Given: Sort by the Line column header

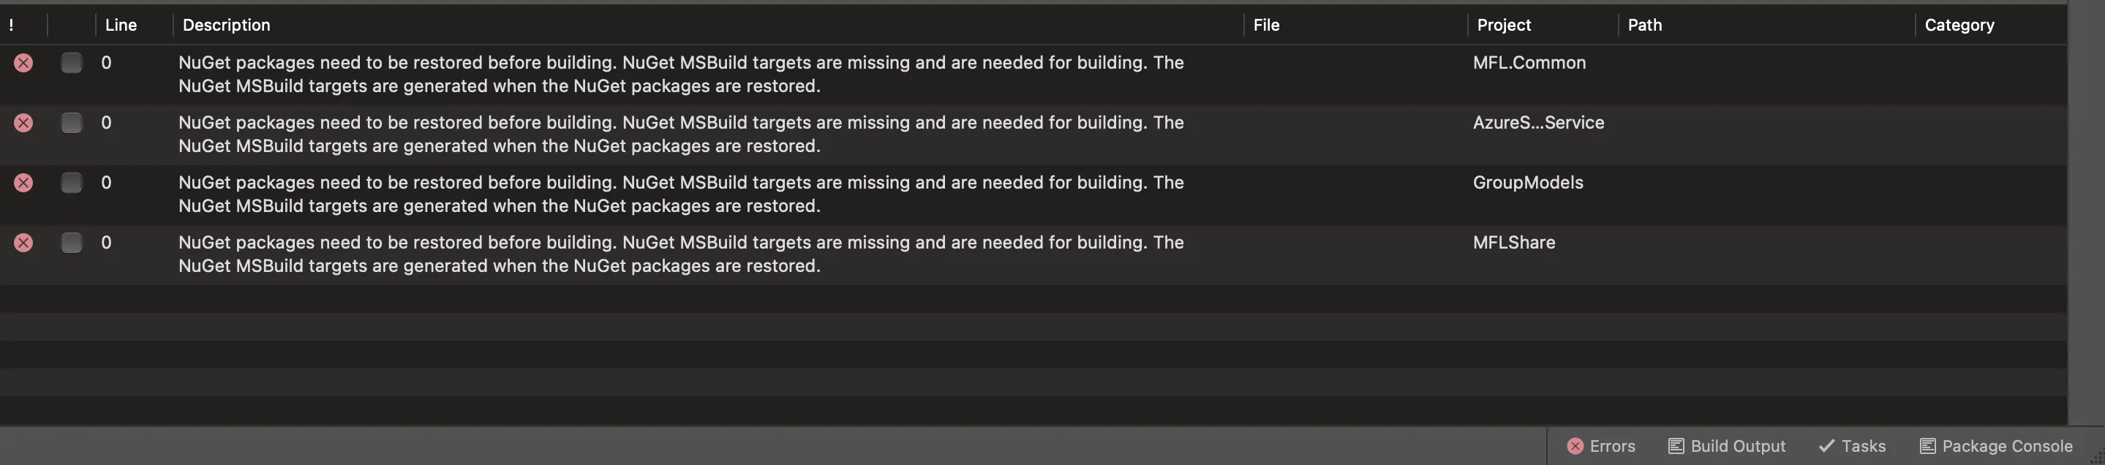Looking at the screenshot, I should 121,26.
